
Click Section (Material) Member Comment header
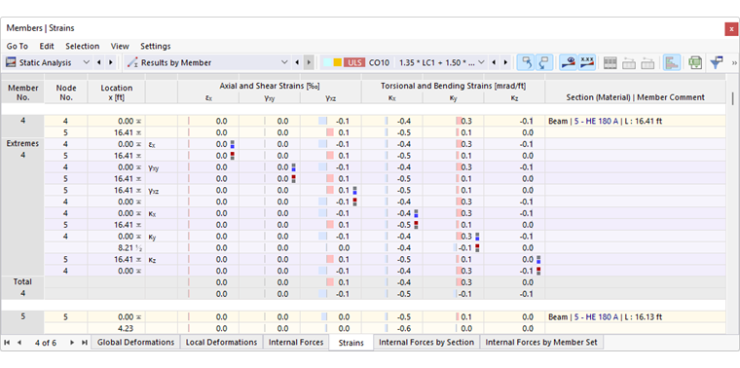tap(635, 97)
